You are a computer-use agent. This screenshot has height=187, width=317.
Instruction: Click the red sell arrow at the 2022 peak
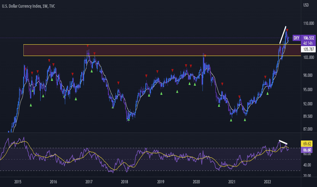click(x=287, y=30)
